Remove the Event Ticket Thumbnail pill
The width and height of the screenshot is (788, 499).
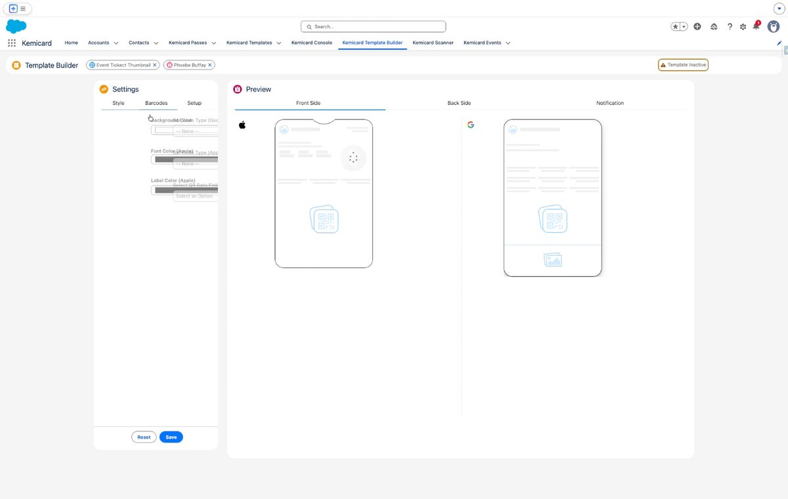coord(155,65)
